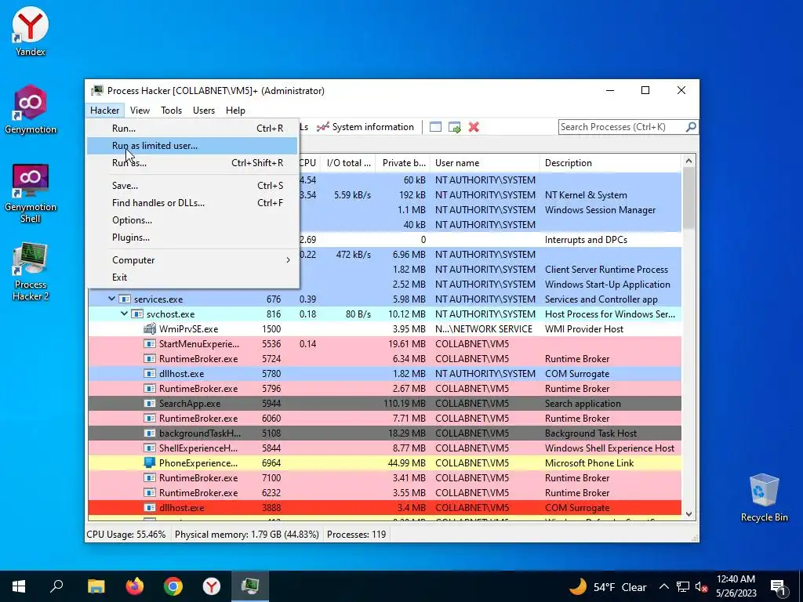Open the notification center icon

pos(778,586)
